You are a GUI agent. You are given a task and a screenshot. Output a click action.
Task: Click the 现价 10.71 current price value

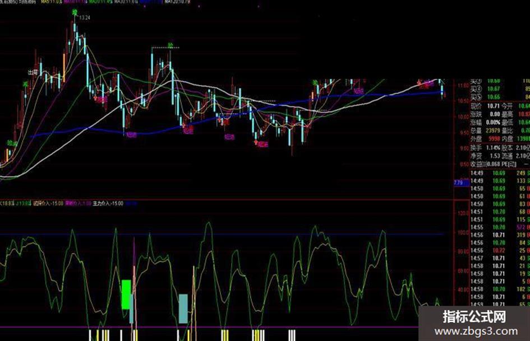click(x=494, y=106)
